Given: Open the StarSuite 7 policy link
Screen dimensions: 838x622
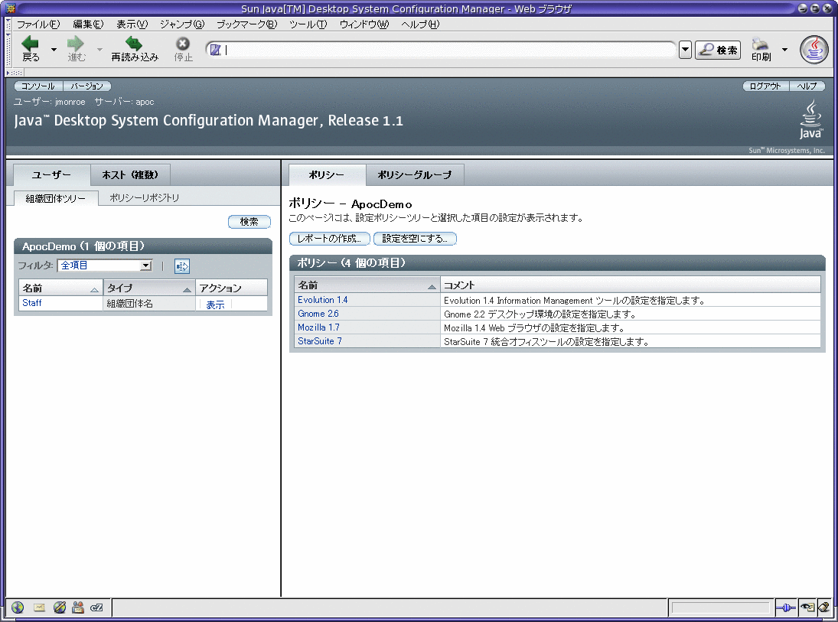Looking at the screenshot, I should coord(320,341).
